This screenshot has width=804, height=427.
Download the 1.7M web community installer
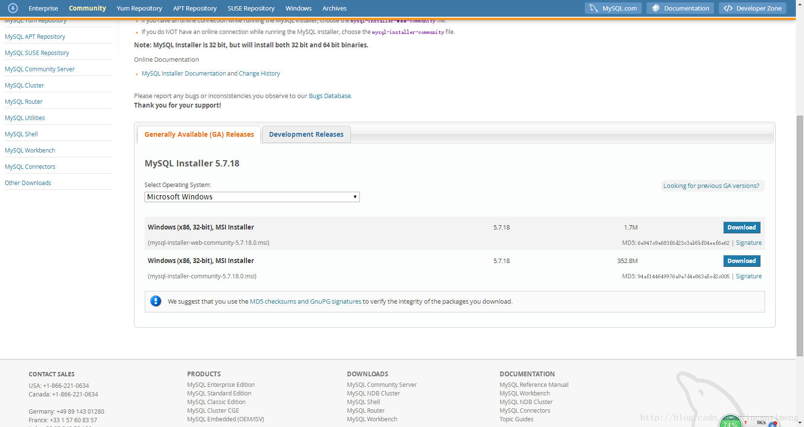[x=741, y=228]
